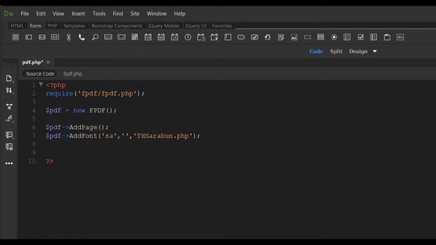Insert a DateTime-Local field icon

pos(215,37)
